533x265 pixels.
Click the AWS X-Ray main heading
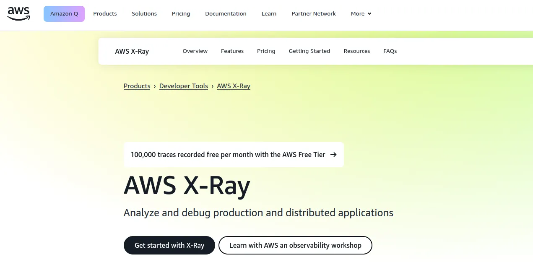(x=187, y=185)
